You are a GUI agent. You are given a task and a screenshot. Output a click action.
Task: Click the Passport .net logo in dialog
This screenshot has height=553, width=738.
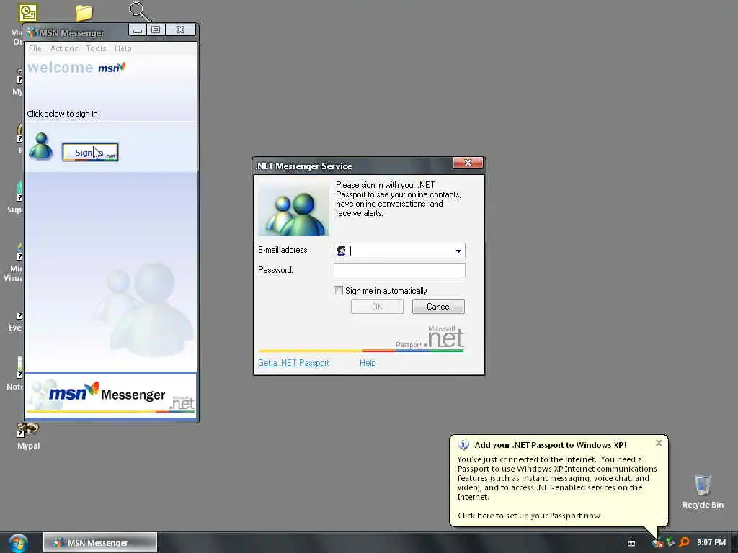(431, 338)
